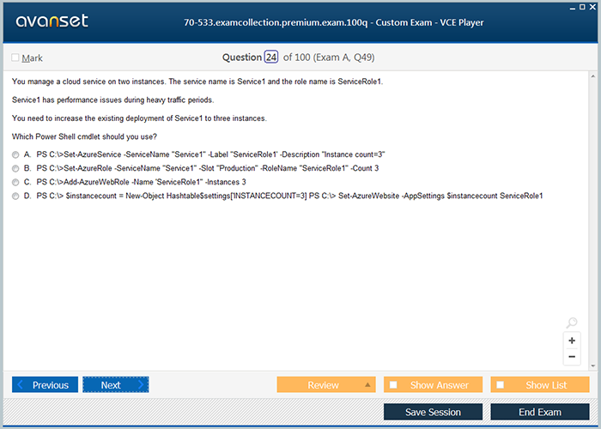Image resolution: width=601 pixels, height=429 pixels.
Task: Go to the Previous question
Action: coord(45,385)
